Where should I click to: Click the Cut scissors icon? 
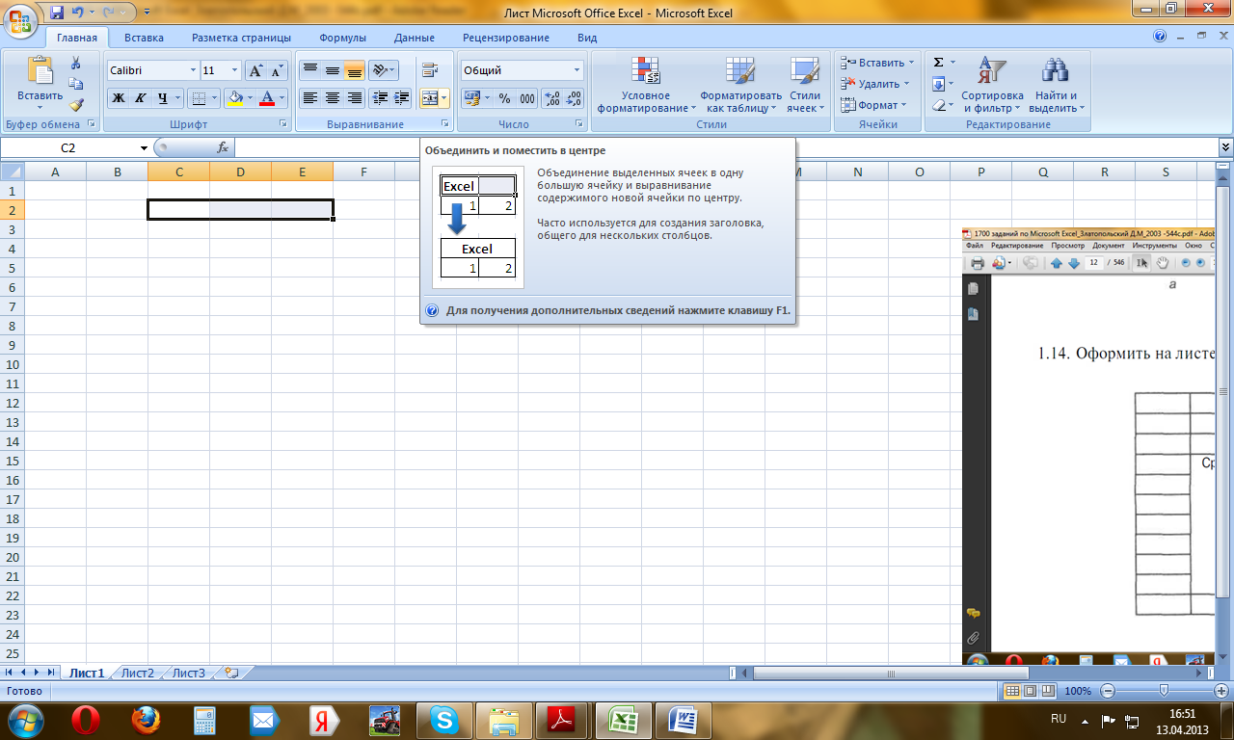coord(76,63)
